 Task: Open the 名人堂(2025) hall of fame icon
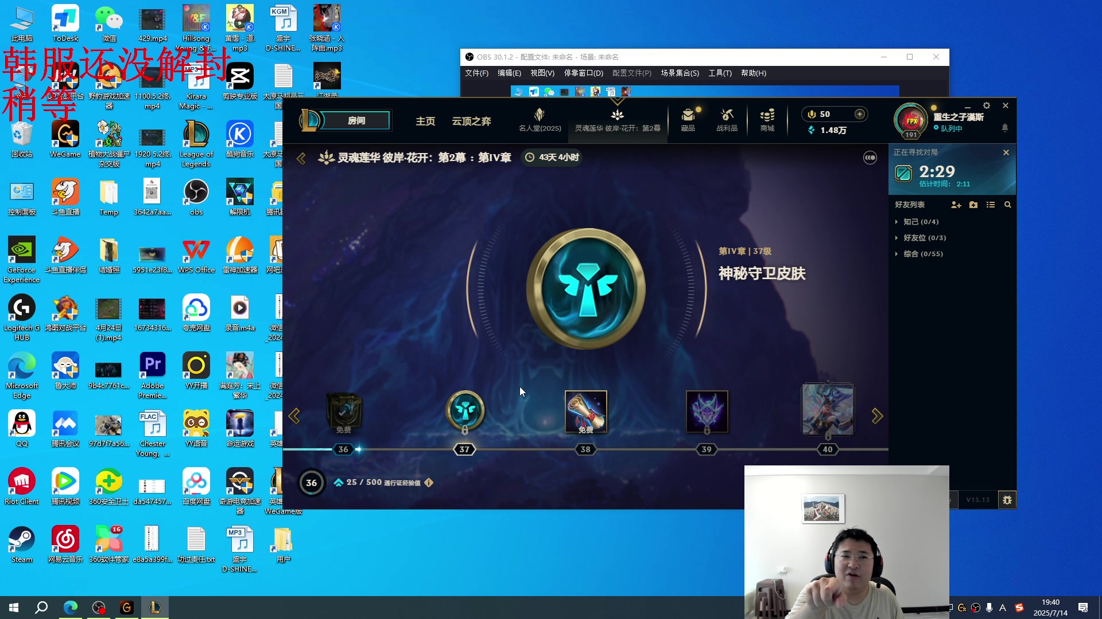tap(540, 120)
